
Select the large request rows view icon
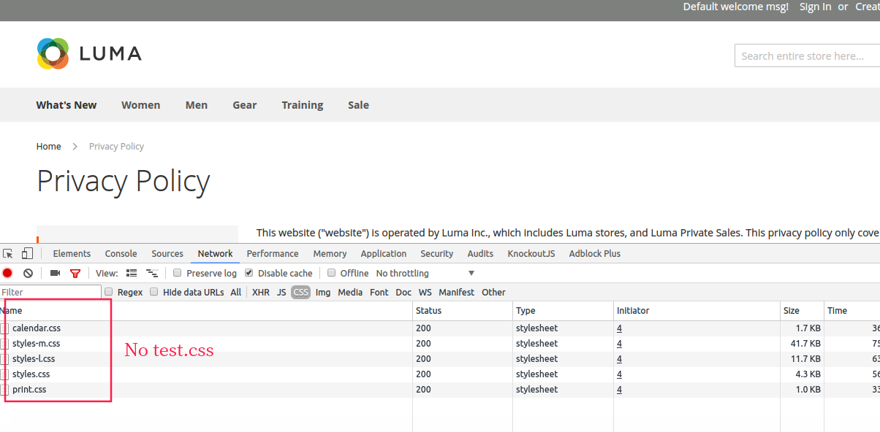point(132,273)
